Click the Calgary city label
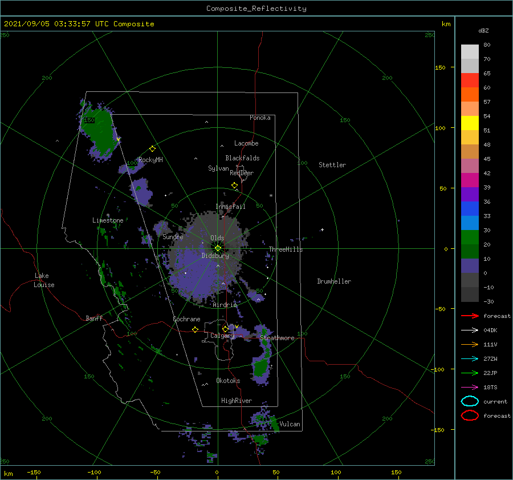 tap(222, 336)
